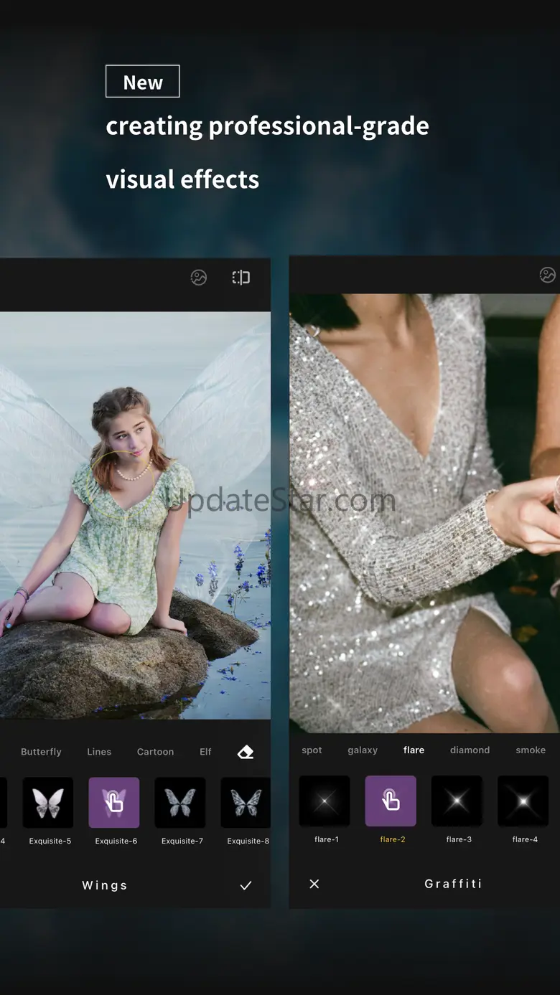
Task: Click the flare-3 label text
Action: click(459, 839)
